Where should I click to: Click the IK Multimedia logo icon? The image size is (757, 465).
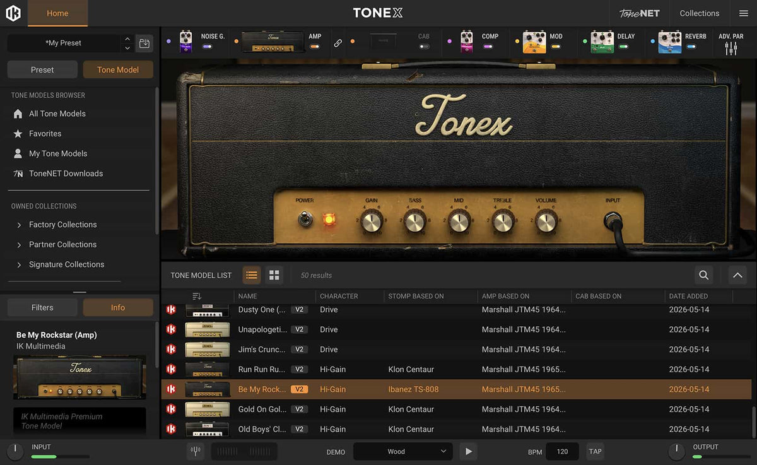pyautogui.click(x=13, y=13)
